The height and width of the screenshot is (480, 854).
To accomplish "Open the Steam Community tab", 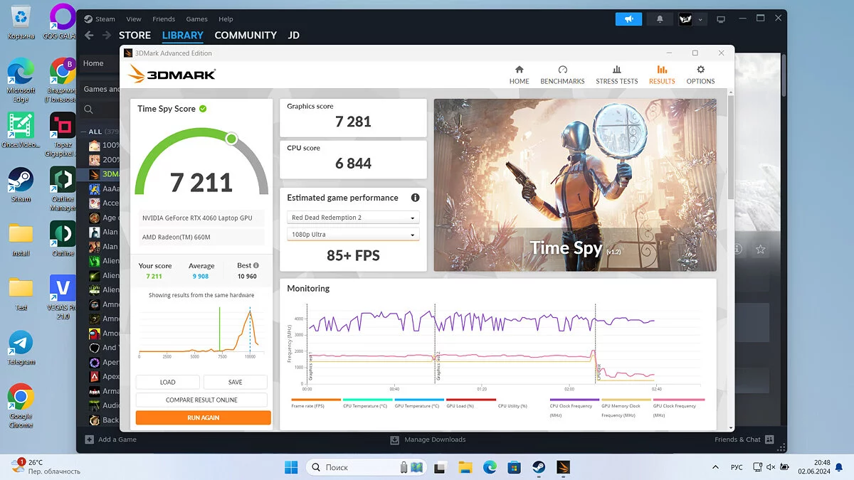I will point(246,36).
